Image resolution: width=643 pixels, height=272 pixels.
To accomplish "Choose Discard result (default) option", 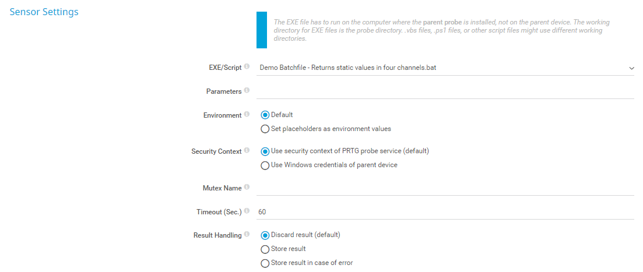I will [x=265, y=235].
